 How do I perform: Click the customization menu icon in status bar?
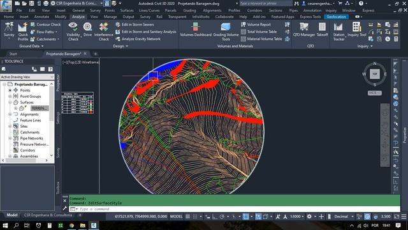404,217
